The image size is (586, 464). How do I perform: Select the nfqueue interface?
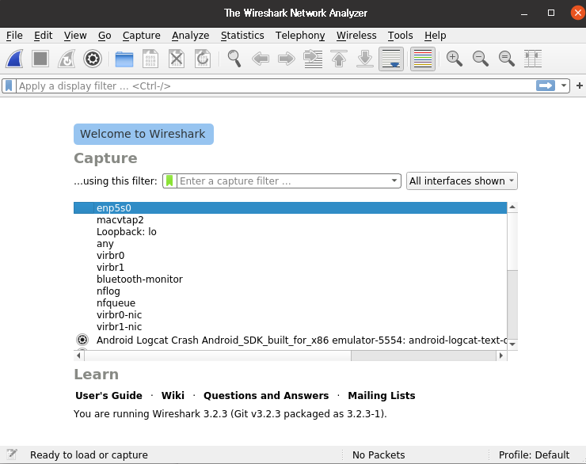pyautogui.click(x=290, y=303)
